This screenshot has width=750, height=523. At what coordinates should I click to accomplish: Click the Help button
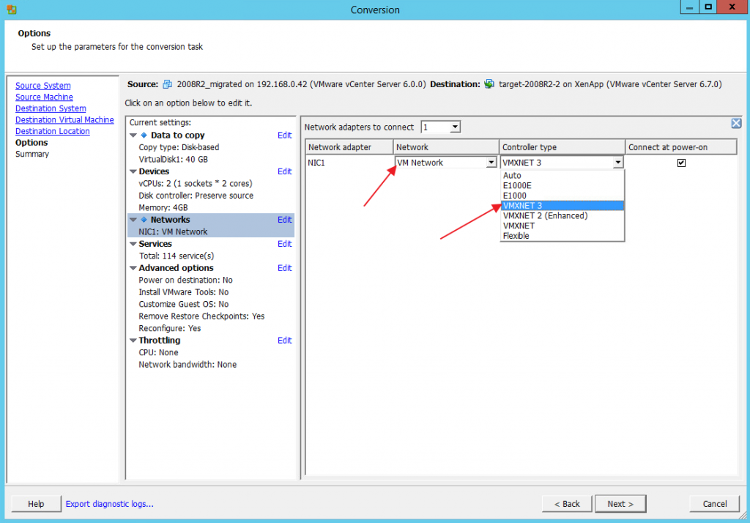click(x=36, y=504)
